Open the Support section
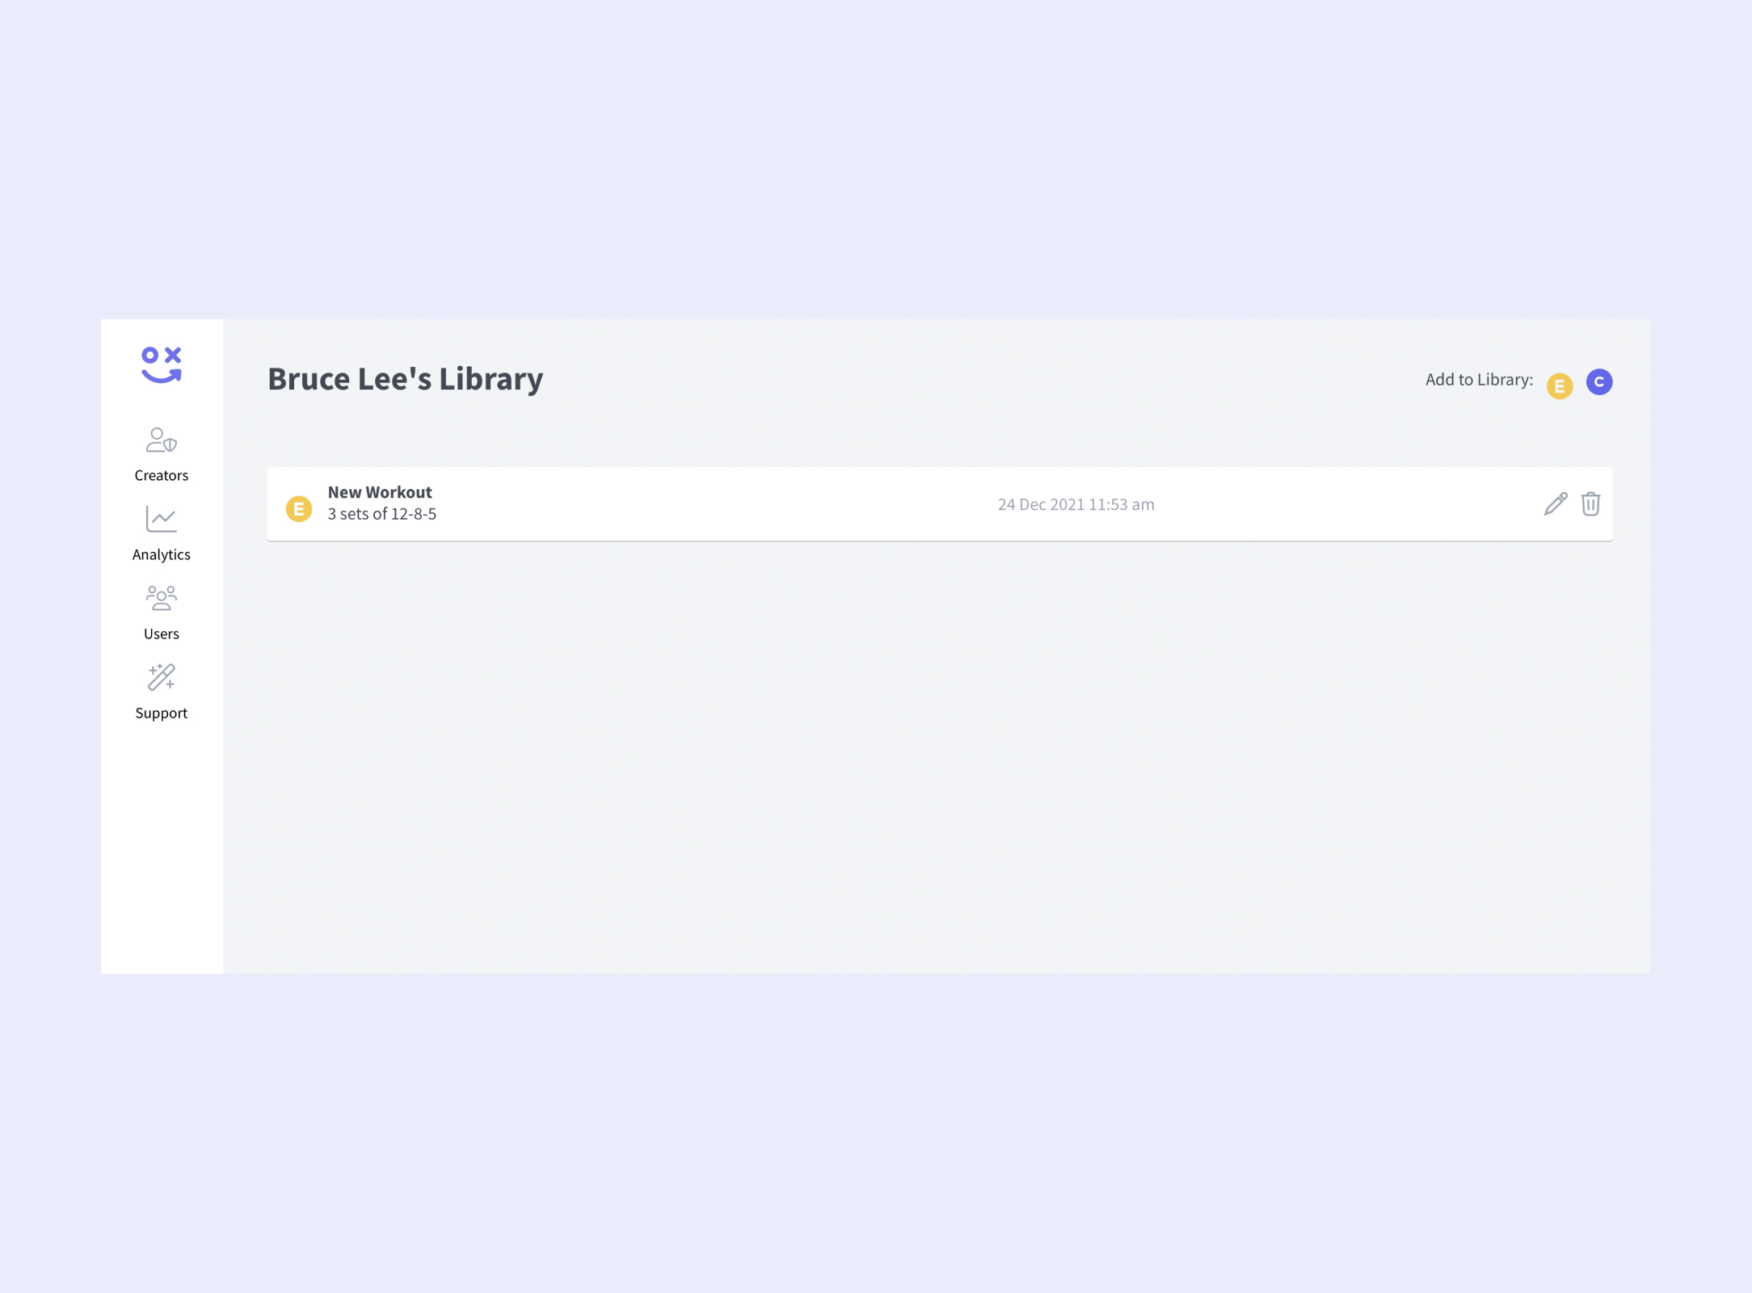1752x1293 pixels. [x=162, y=691]
